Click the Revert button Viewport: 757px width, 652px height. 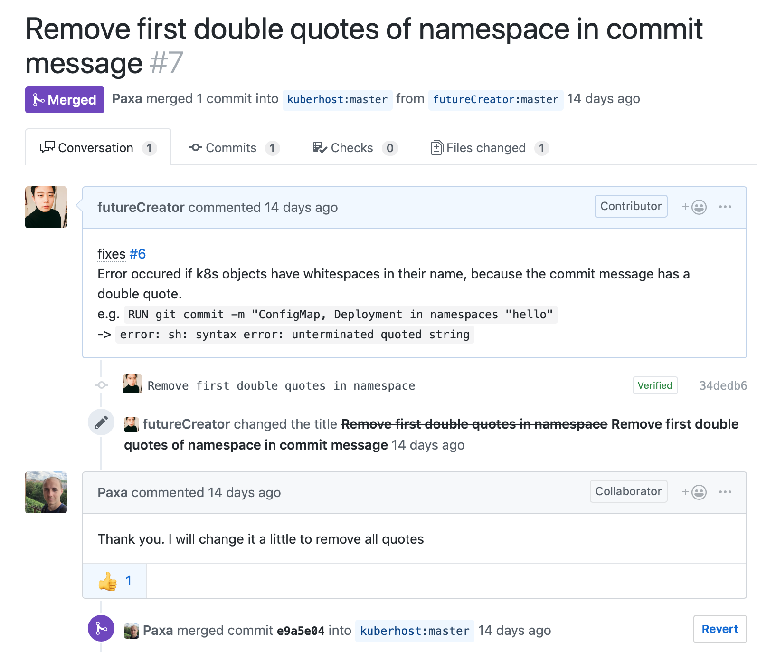coord(719,629)
